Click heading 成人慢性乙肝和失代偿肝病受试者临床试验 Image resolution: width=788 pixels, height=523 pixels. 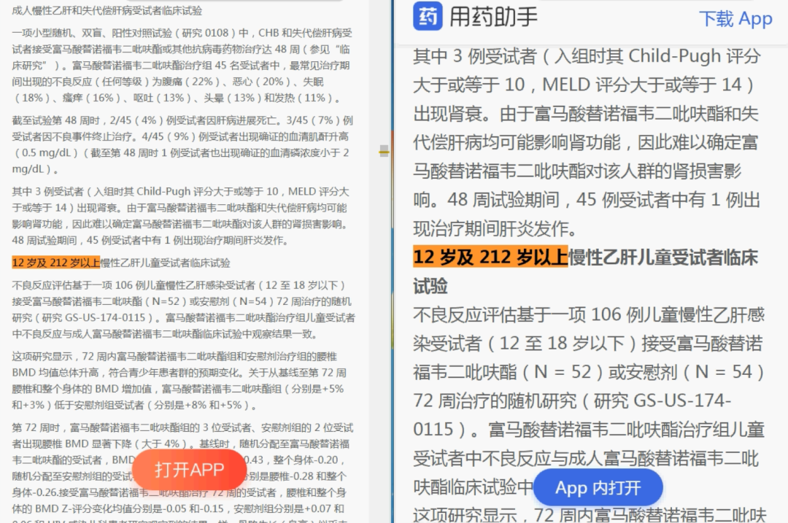107,11
